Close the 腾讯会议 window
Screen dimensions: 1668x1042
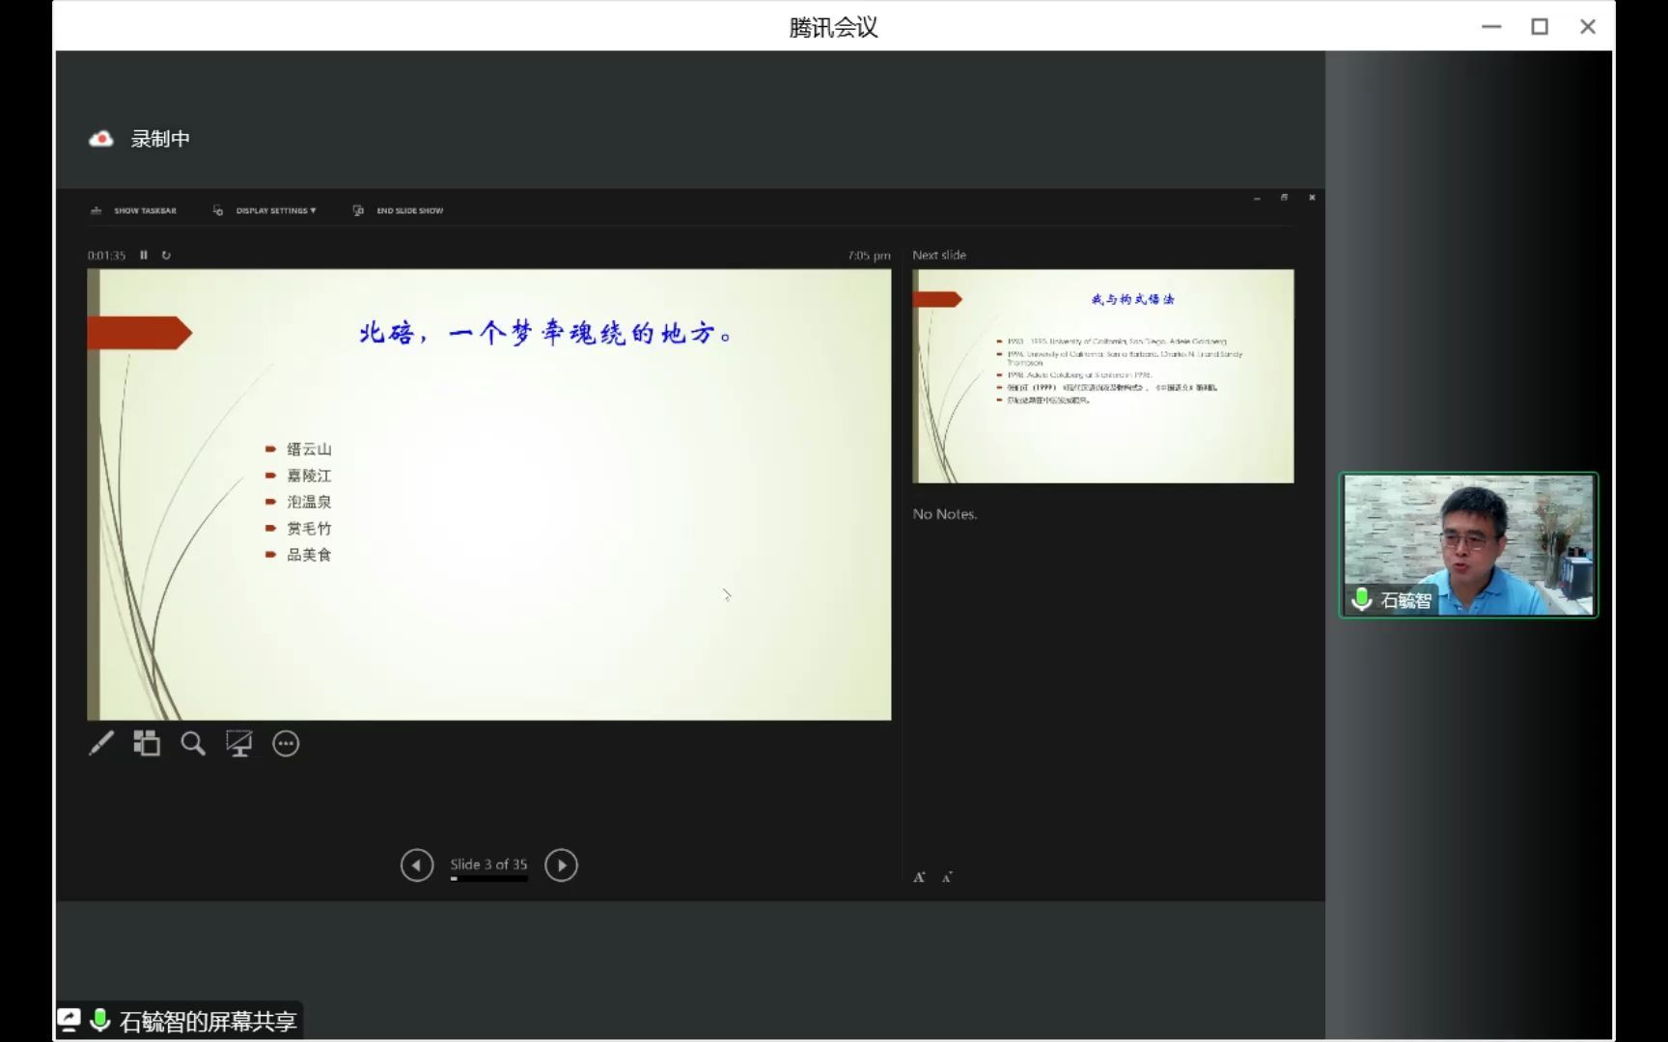[x=1588, y=27]
